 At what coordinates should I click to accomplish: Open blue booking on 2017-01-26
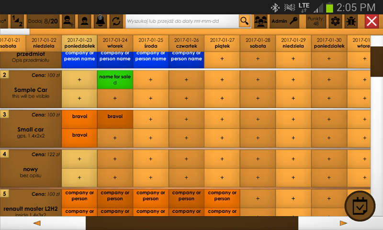click(186, 59)
